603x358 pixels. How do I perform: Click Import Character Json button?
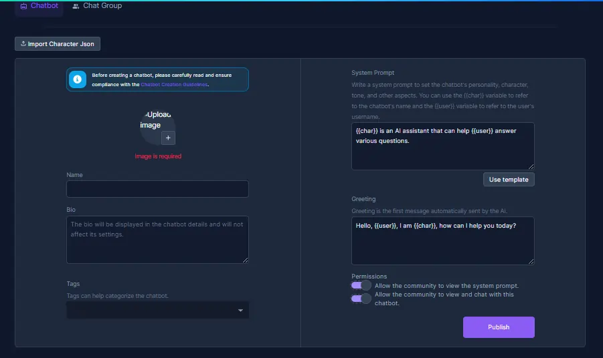(58, 43)
